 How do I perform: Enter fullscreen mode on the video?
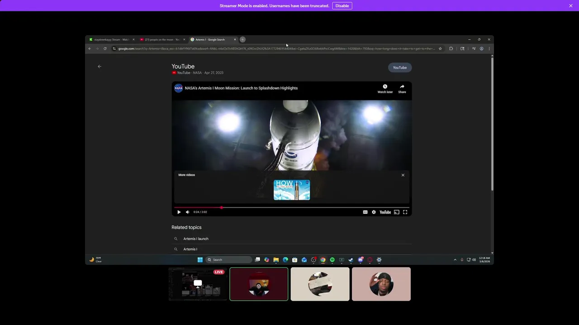405,212
